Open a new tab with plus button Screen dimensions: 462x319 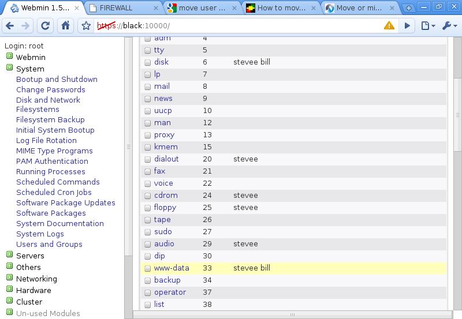point(409,8)
